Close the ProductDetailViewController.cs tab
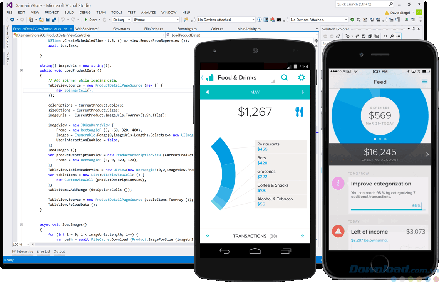Viewport: 439px width, 282px height. (71, 28)
